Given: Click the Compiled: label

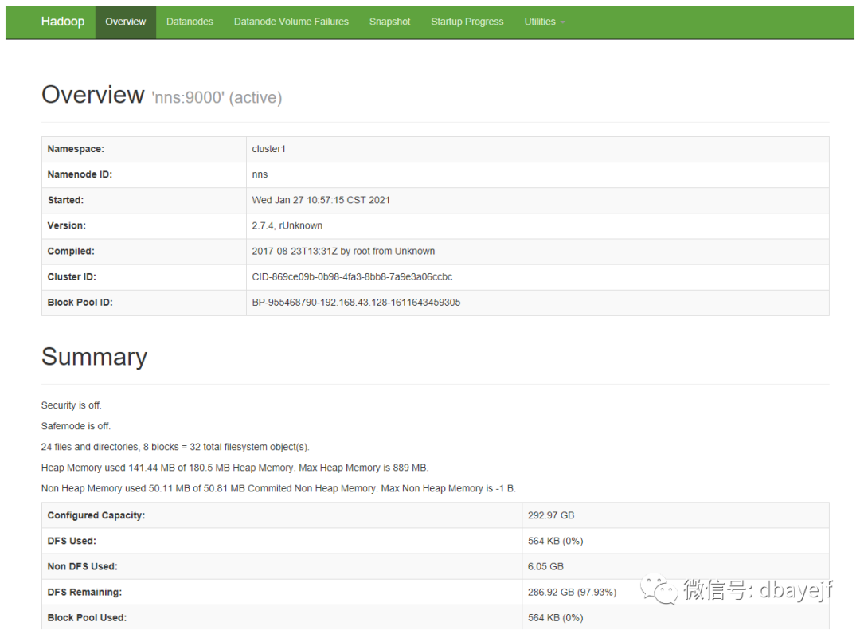Looking at the screenshot, I should coord(71,252).
